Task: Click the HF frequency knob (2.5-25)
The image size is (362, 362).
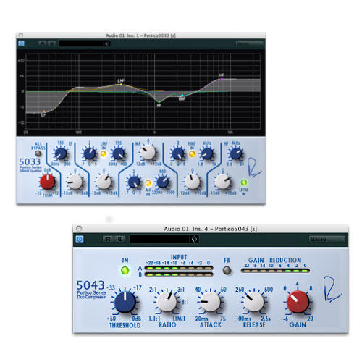Action: coord(236,153)
